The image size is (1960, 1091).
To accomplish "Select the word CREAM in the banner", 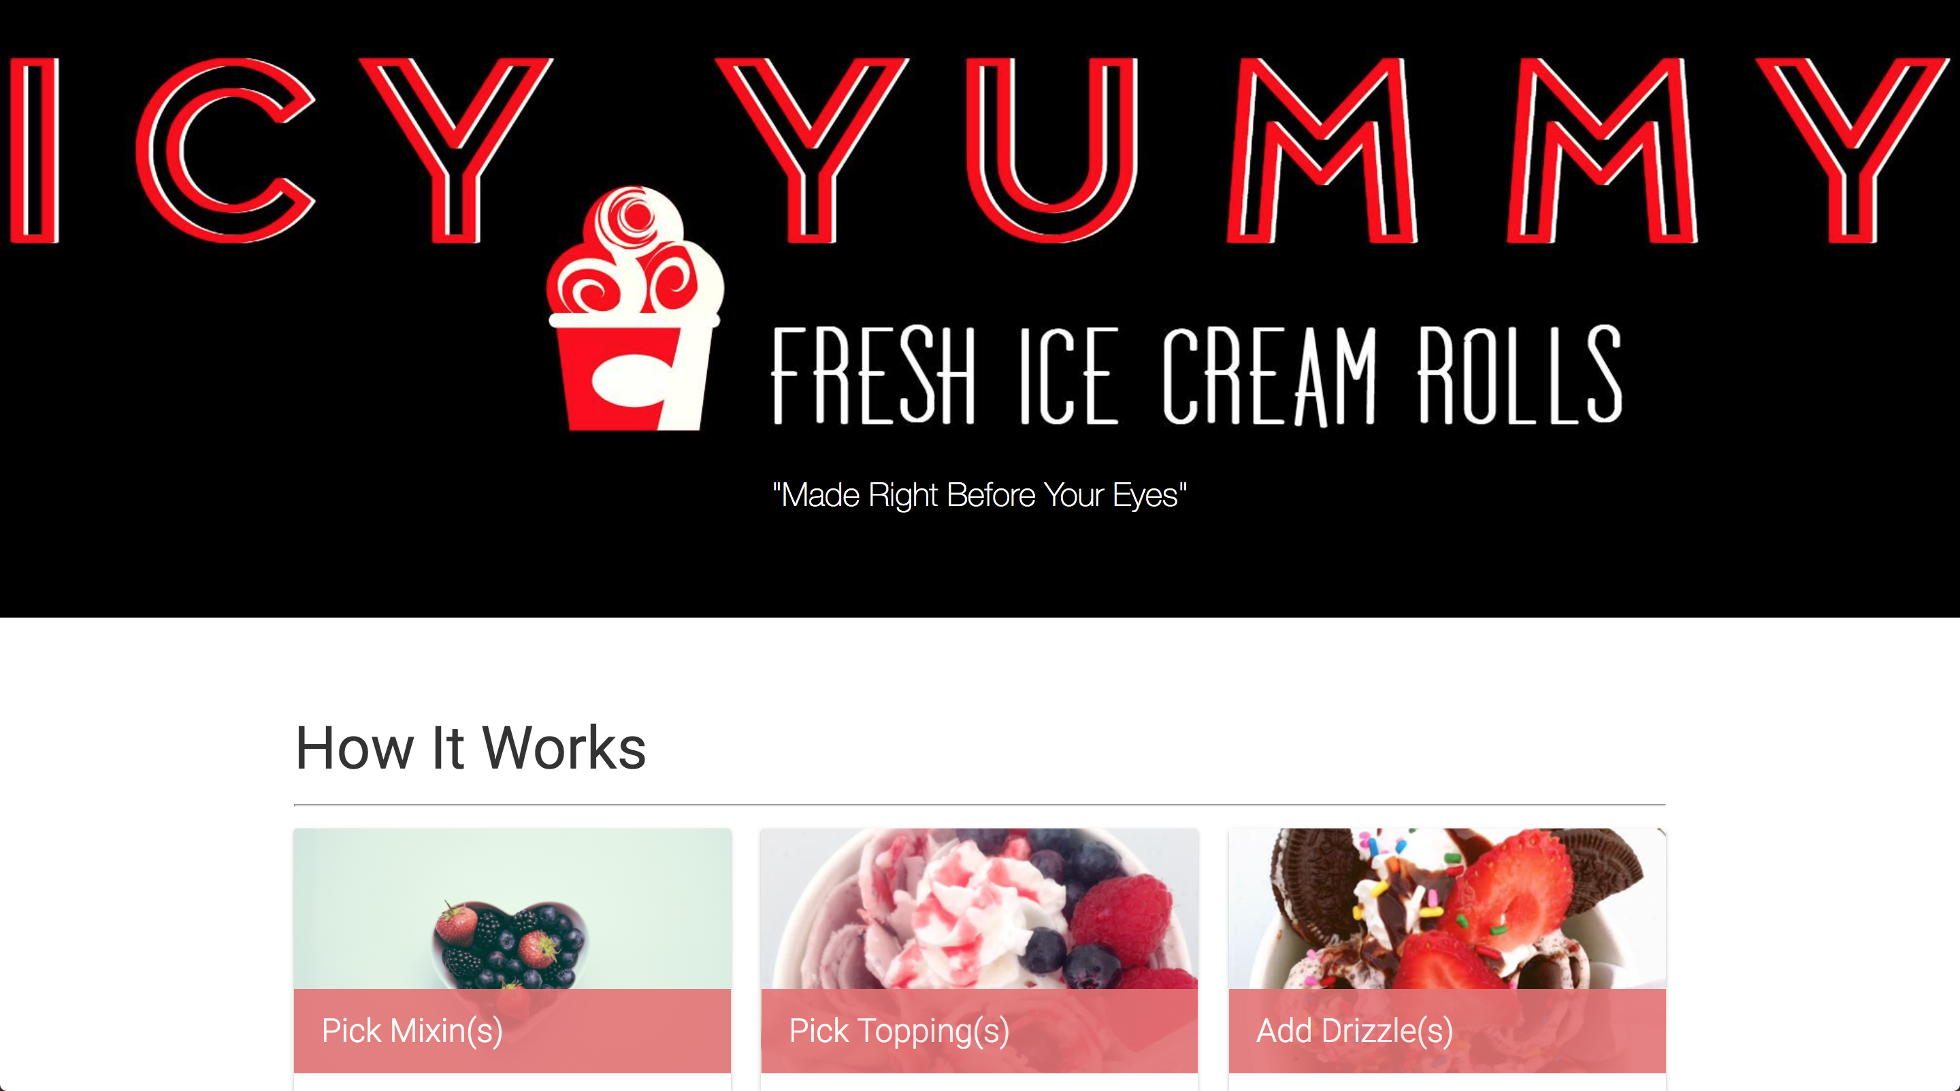I will pos(1269,375).
